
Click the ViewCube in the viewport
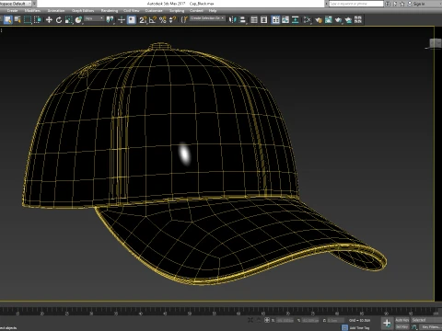(x=435, y=44)
